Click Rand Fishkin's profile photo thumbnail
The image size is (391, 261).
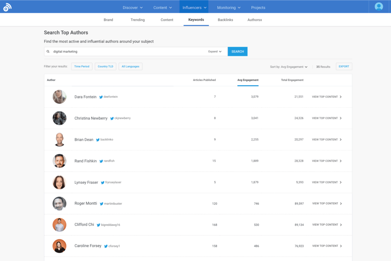pyautogui.click(x=59, y=161)
